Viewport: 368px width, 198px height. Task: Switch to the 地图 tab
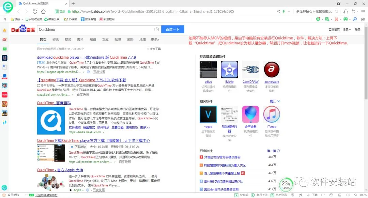pyautogui.click(x=142, y=40)
